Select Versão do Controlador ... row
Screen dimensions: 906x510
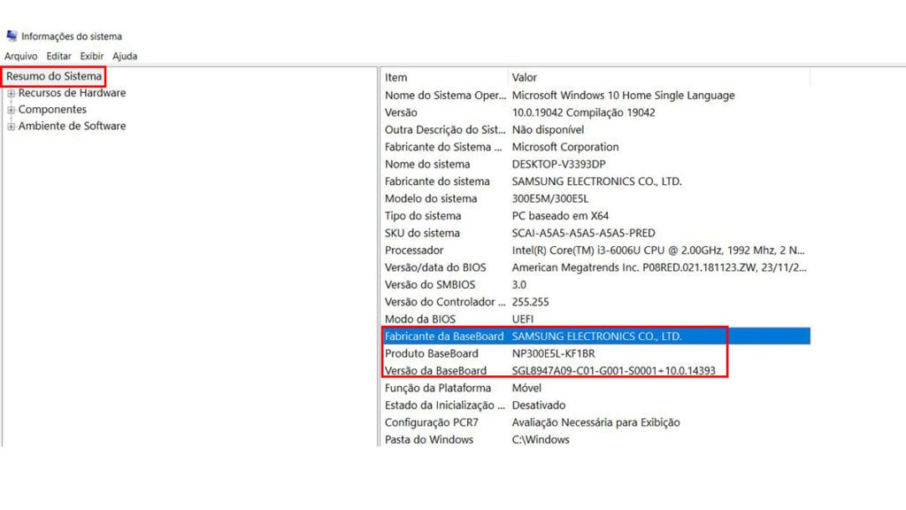[x=595, y=302]
